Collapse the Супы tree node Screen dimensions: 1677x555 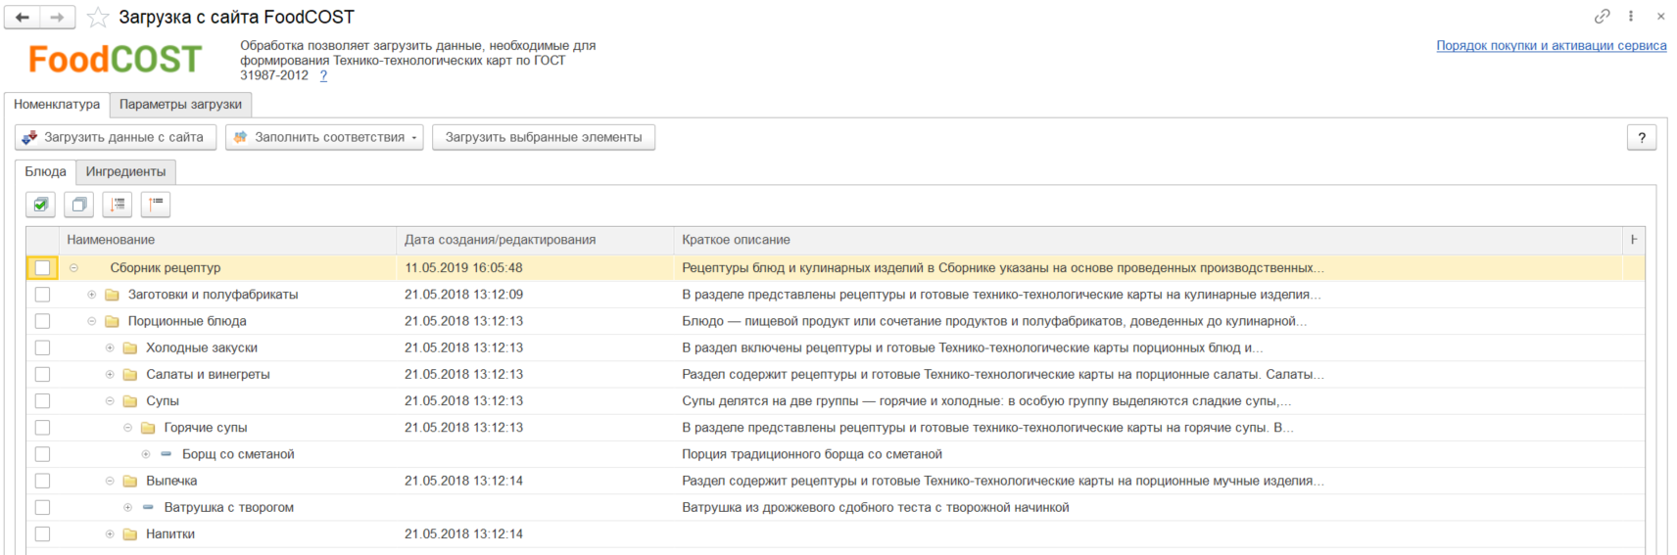pyautogui.click(x=110, y=401)
